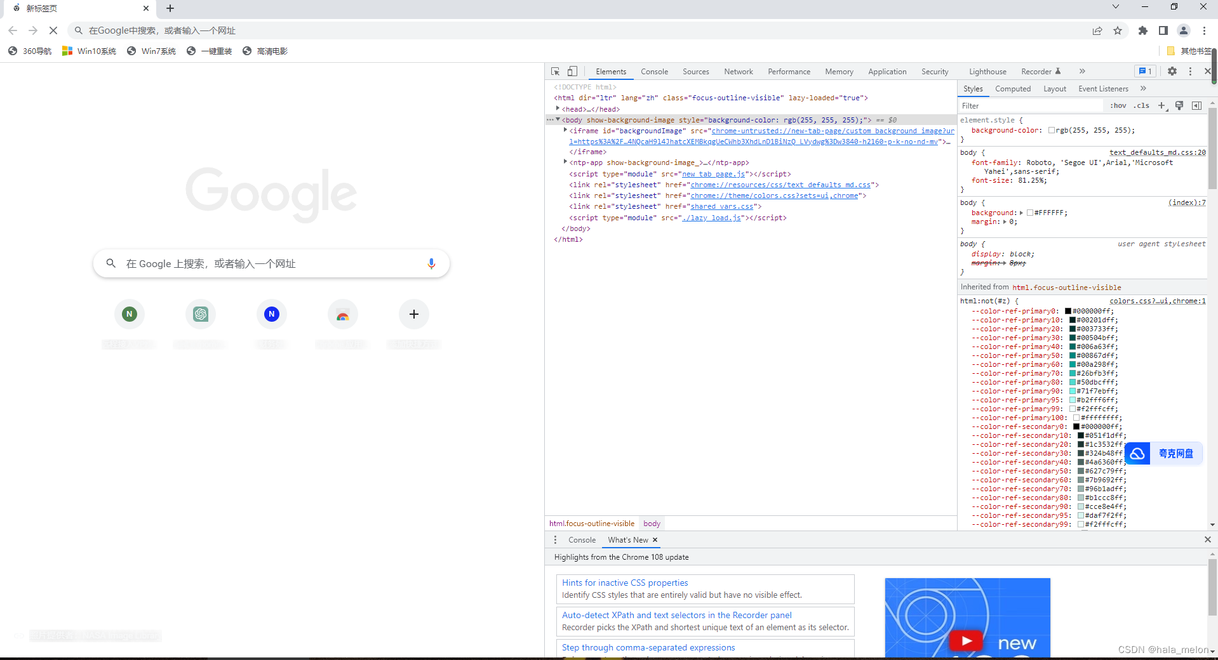Open the Performance panel tab
This screenshot has height=660, width=1218.
pyautogui.click(x=789, y=72)
